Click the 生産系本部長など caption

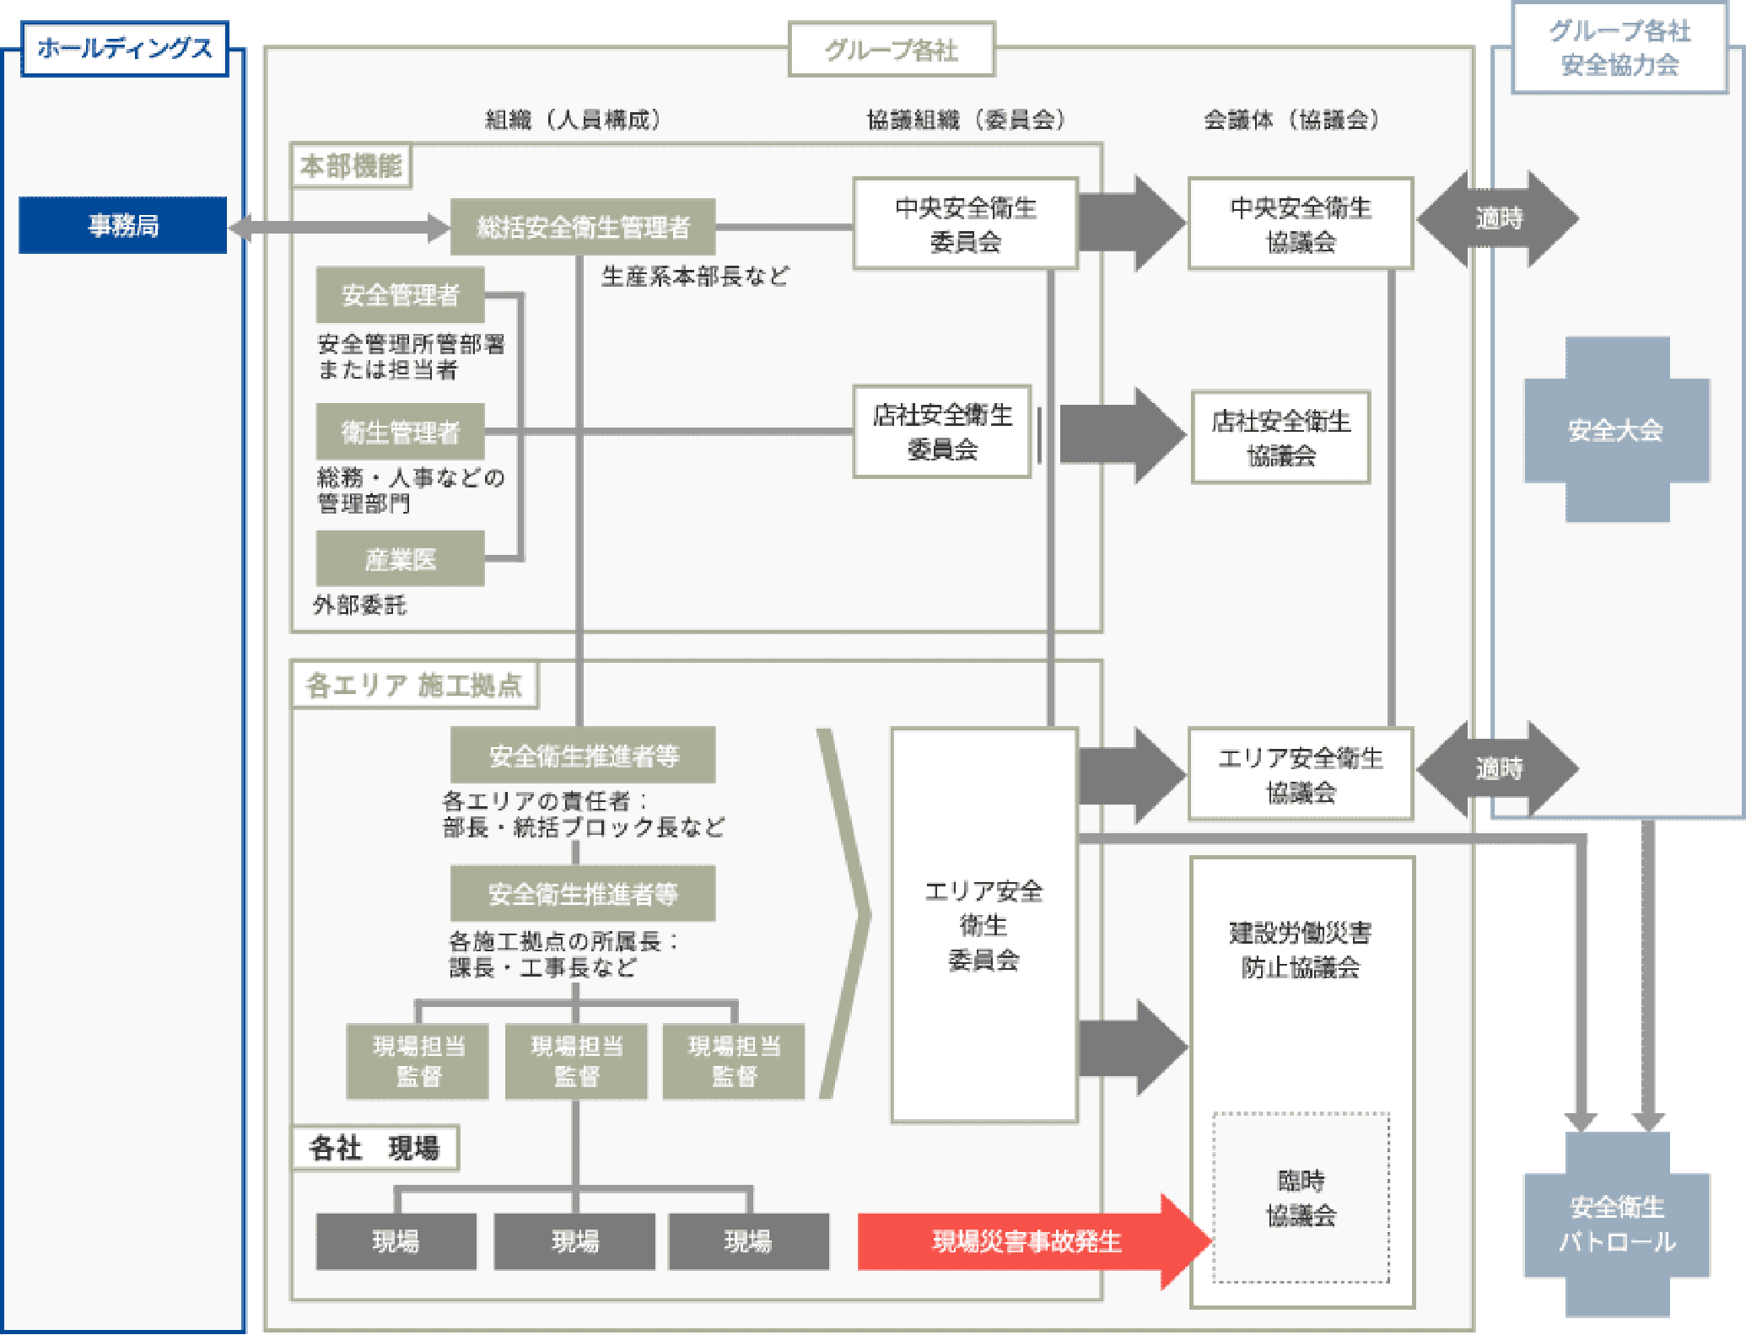[696, 276]
